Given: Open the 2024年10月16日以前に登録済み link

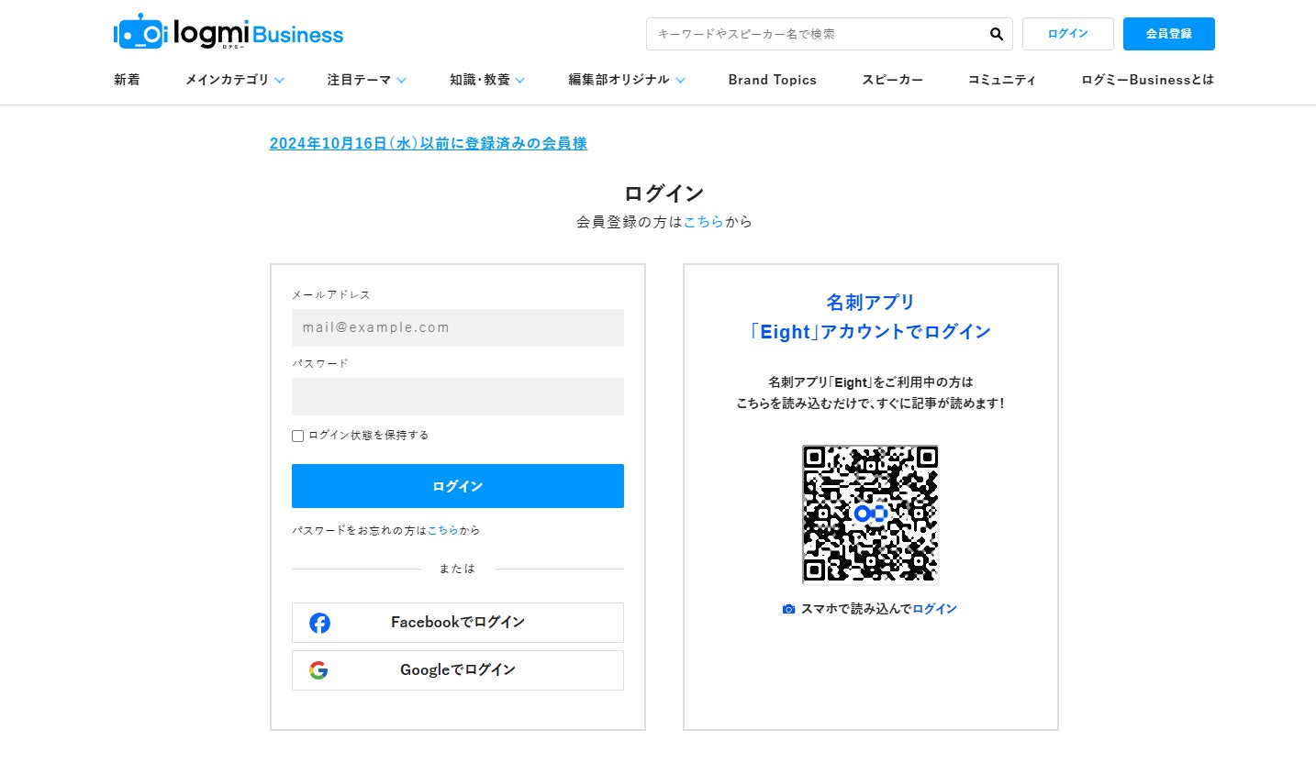Looking at the screenshot, I should [x=429, y=143].
